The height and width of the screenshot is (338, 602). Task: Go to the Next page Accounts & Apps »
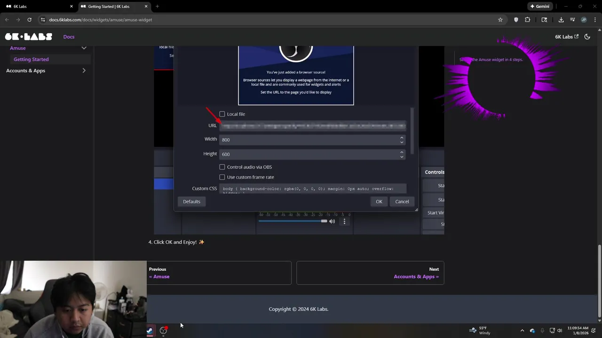pyautogui.click(x=370, y=273)
